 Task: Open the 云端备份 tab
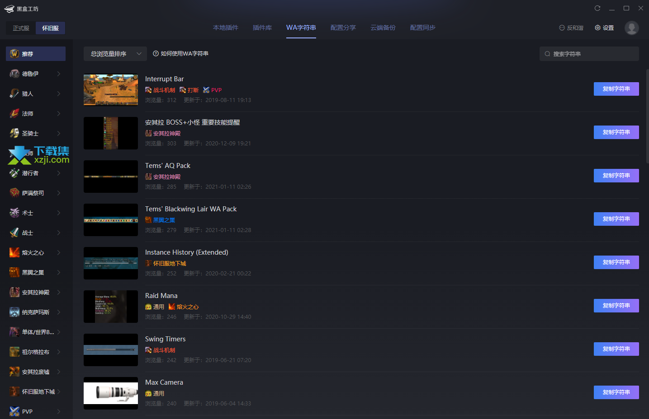[x=383, y=28]
